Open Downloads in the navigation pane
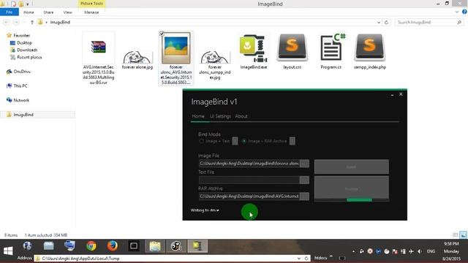 click(x=23, y=50)
